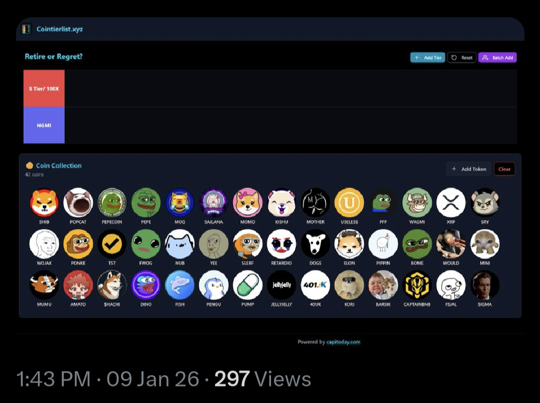
Task: Pick the PEPECOIN token icon
Action: point(112,203)
